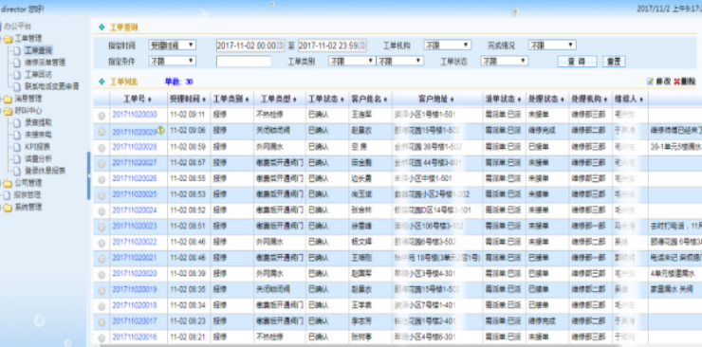The height and width of the screenshot is (347, 702).
Task: Open the 指定条件 dropdown
Action: point(173,62)
